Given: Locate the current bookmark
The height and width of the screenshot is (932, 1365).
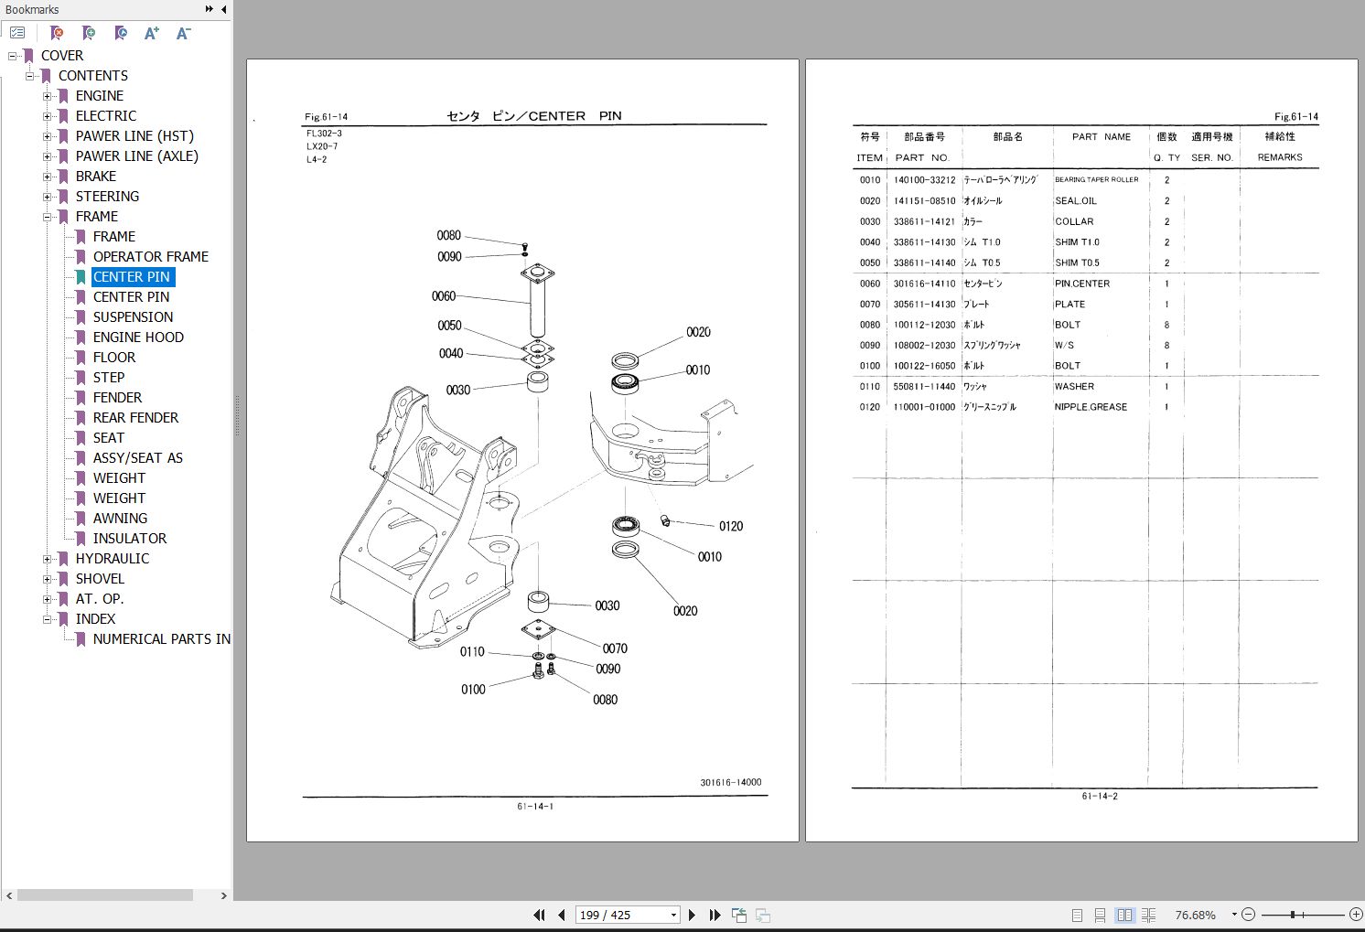Looking at the screenshot, I should 120,33.
